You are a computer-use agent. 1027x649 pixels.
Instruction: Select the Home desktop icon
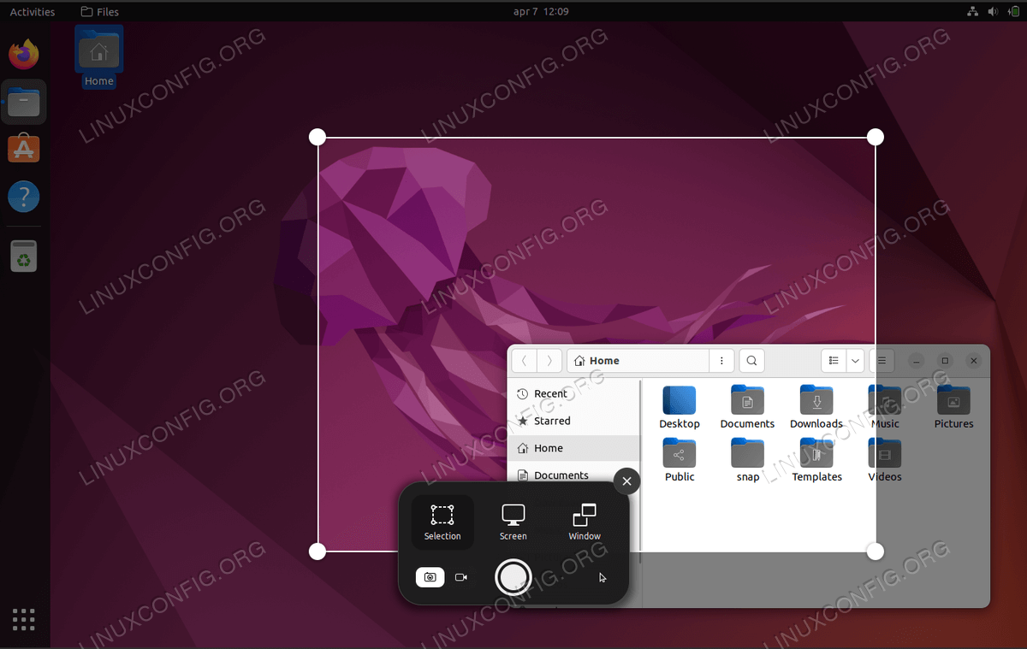pyautogui.click(x=98, y=58)
